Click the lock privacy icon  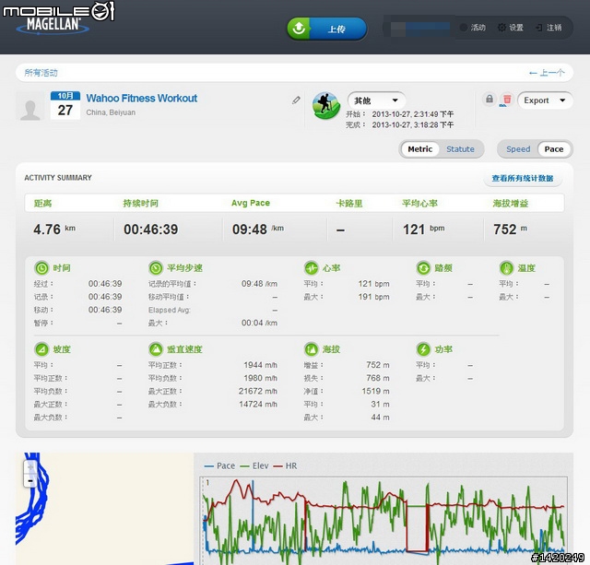[x=490, y=100]
